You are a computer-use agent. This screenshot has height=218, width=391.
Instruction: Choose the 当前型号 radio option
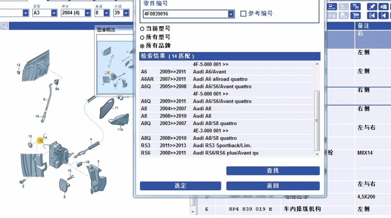[142, 29]
